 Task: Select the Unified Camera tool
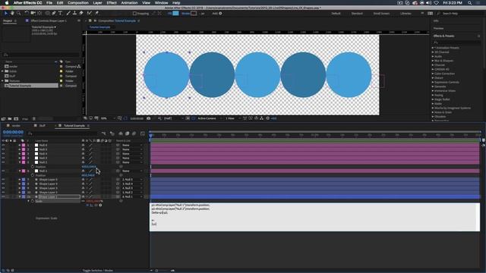[x=33, y=14]
